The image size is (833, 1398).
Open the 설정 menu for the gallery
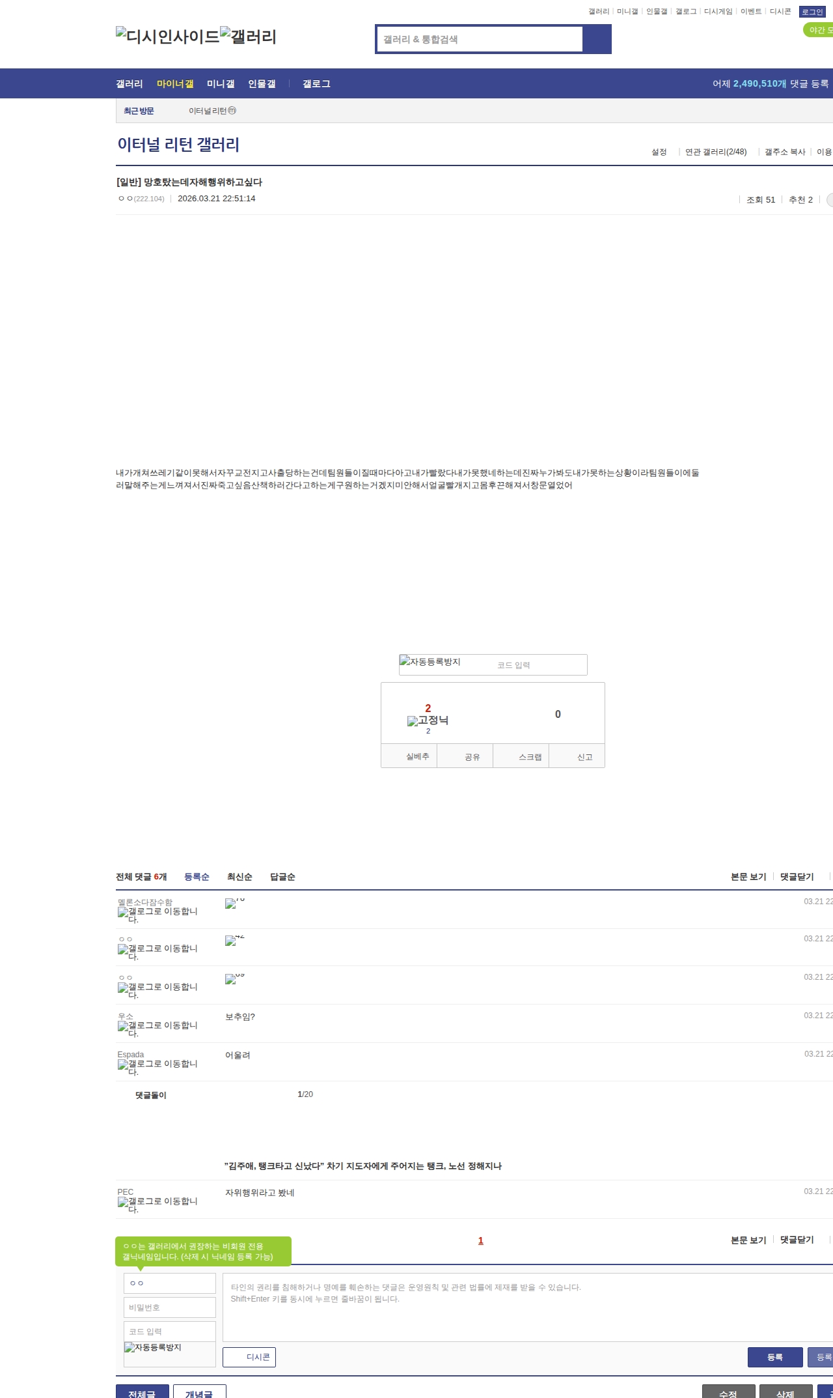click(659, 152)
